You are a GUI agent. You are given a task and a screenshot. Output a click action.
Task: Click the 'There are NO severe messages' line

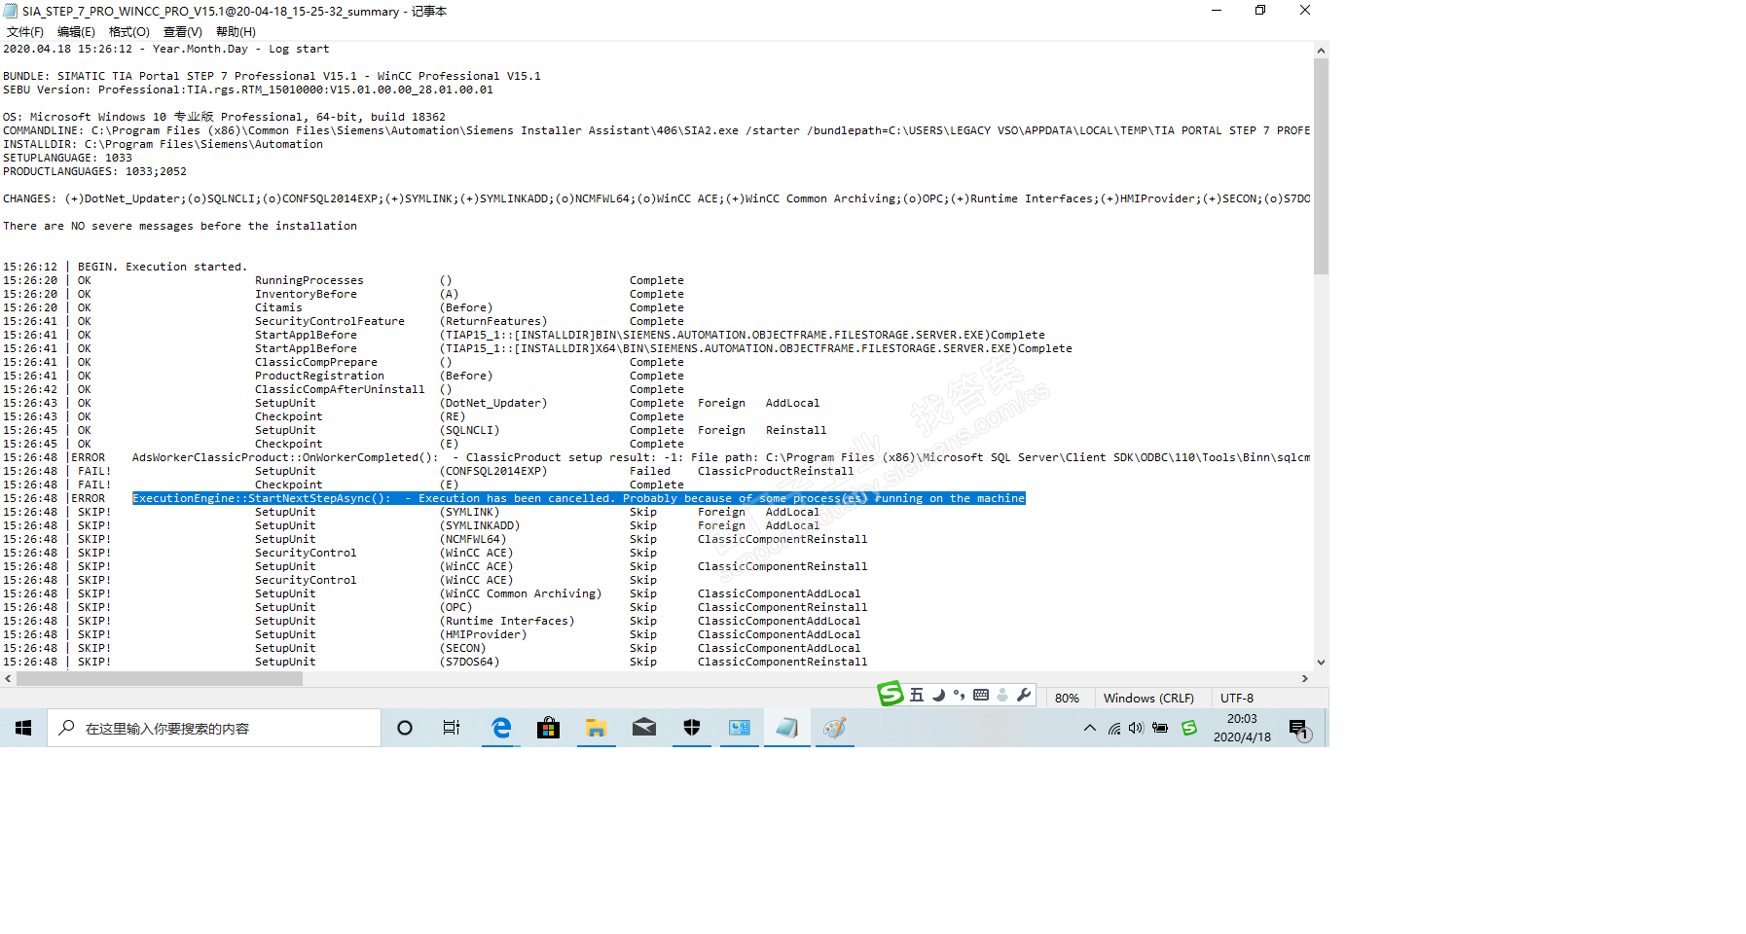(180, 226)
